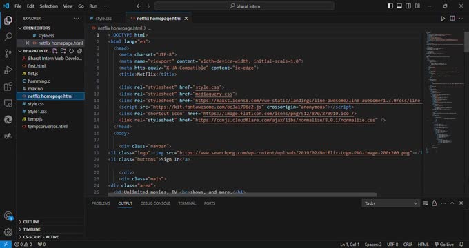Split the editor to the right
The height and width of the screenshot is (248, 469).
point(452,19)
